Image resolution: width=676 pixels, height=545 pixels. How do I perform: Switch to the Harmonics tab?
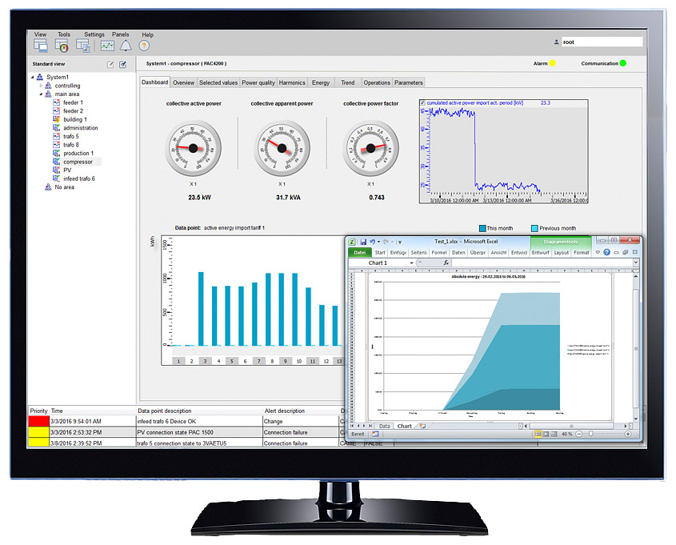291,82
